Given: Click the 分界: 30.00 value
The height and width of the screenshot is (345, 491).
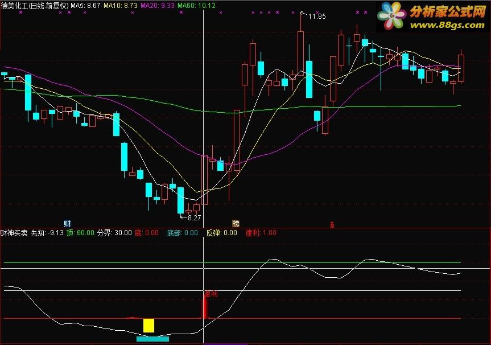Looking at the screenshot, I should pos(114,233).
